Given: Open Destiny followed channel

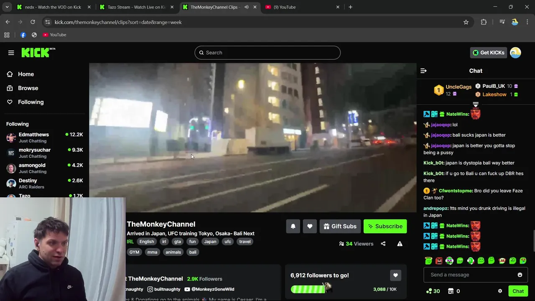Looking at the screenshot, I should click(45, 184).
